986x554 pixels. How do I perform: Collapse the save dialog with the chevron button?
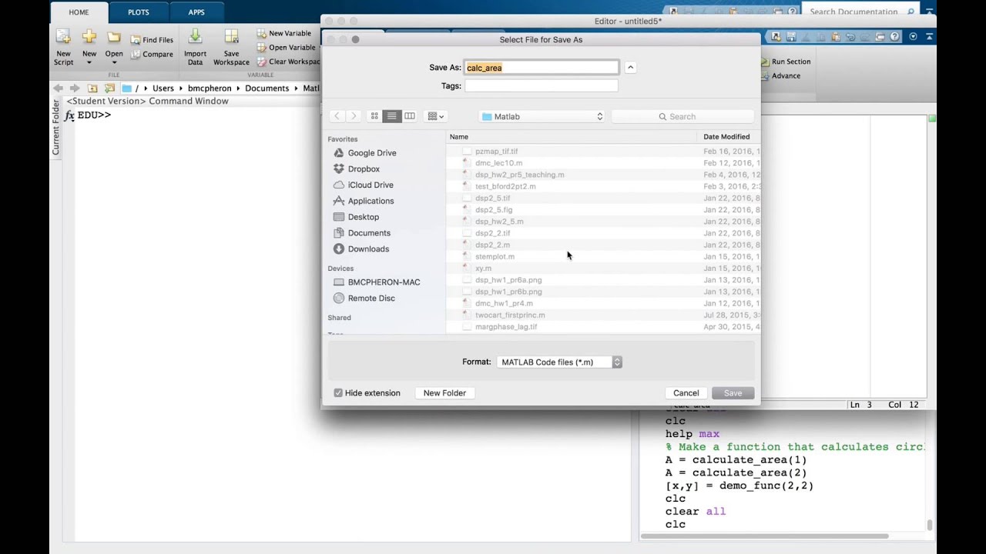pos(630,68)
